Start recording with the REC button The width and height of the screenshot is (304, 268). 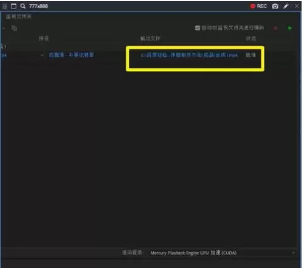click(258, 6)
